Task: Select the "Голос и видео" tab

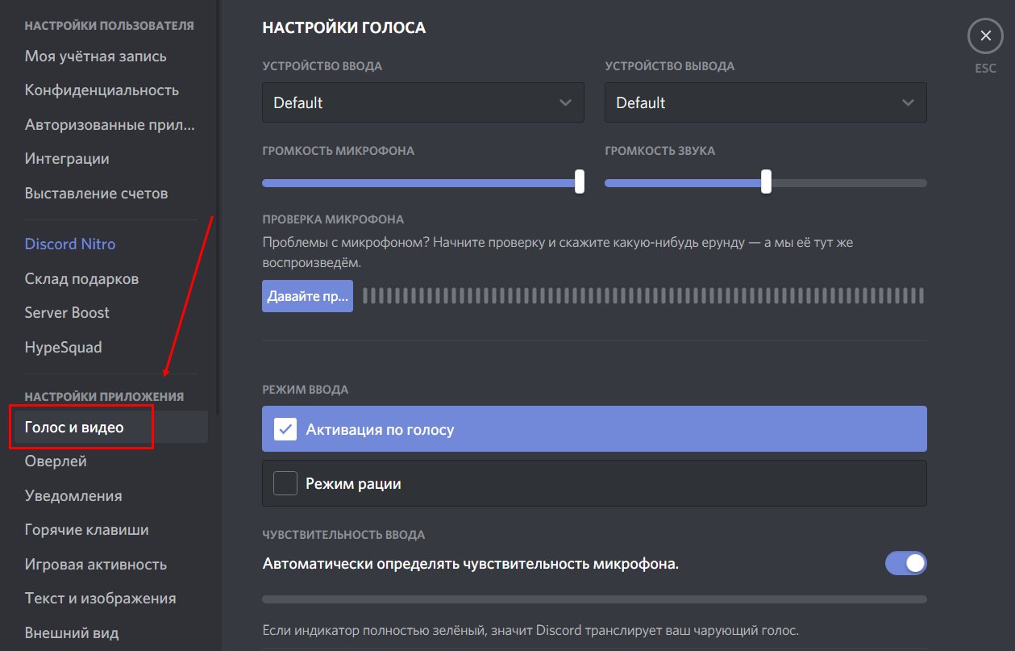Action: 75,428
